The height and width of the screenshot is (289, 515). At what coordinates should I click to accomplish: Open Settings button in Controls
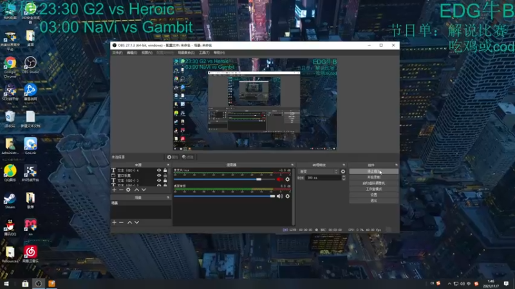point(374,195)
